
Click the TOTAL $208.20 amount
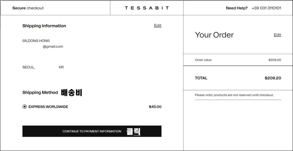click(273, 78)
